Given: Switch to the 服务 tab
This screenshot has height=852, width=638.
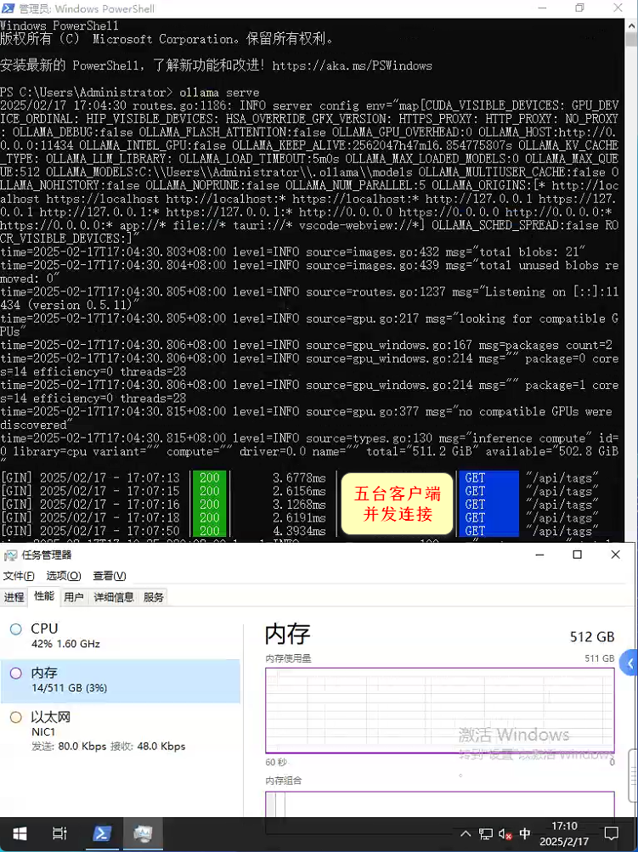Looking at the screenshot, I should pyautogui.click(x=153, y=597).
